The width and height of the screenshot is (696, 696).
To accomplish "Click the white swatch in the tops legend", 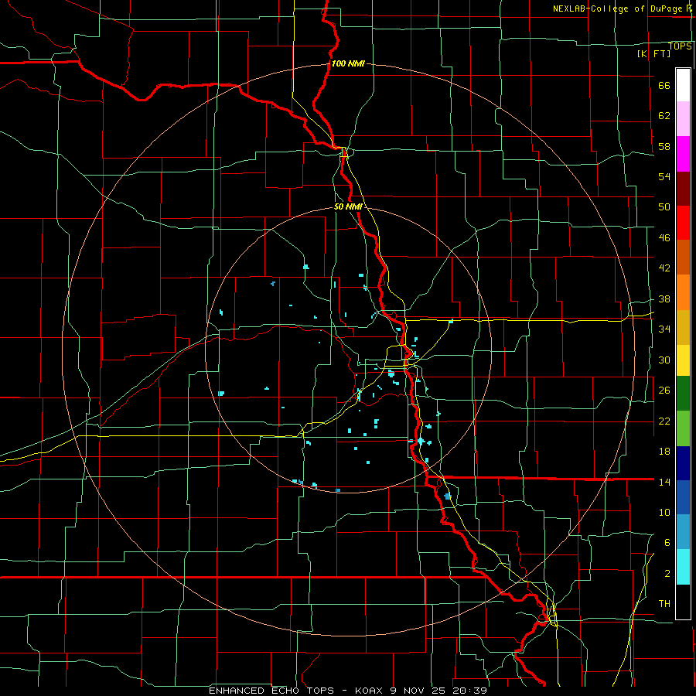I will (x=683, y=85).
